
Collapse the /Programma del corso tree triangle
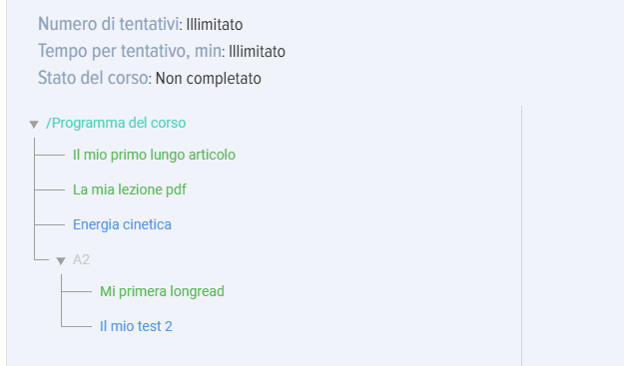pos(34,125)
